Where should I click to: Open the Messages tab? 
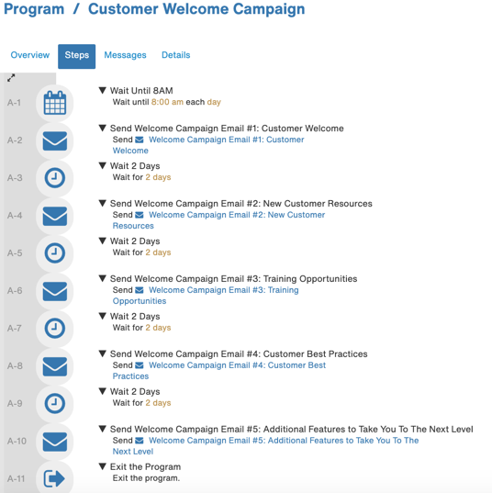[x=125, y=55]
